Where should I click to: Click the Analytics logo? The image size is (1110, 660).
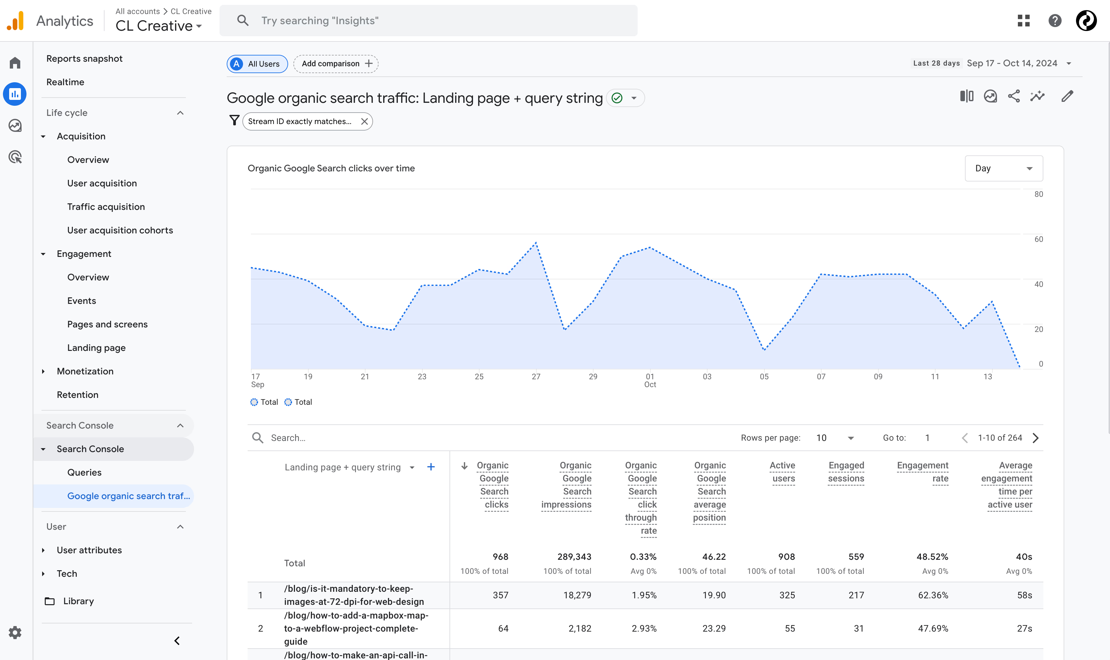coord(16,21)
